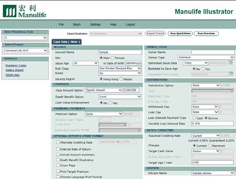This screenshot has height=179, width=236.
Task: Set Backdate to Save Age to Yes
Action: coord(203,69)
